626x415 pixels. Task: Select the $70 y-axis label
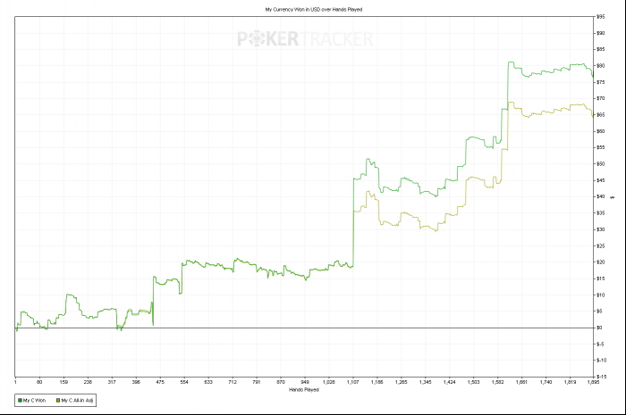[x=600, y=98]
